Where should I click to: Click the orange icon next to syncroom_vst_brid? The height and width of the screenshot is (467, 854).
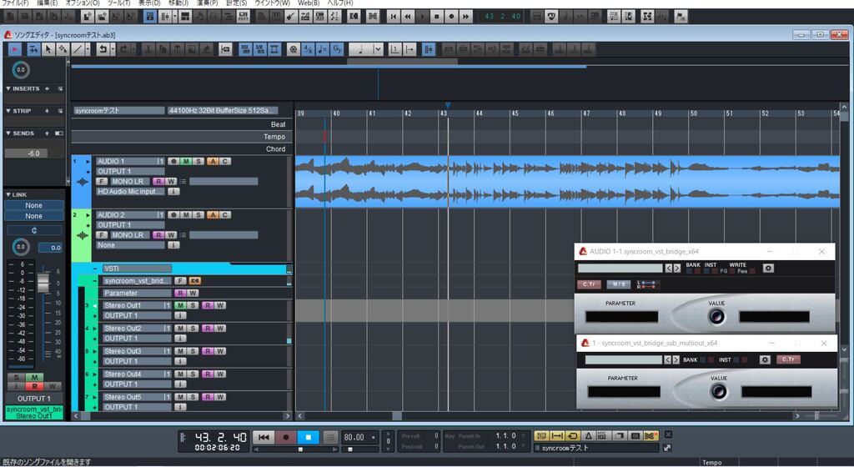point(195,281)
